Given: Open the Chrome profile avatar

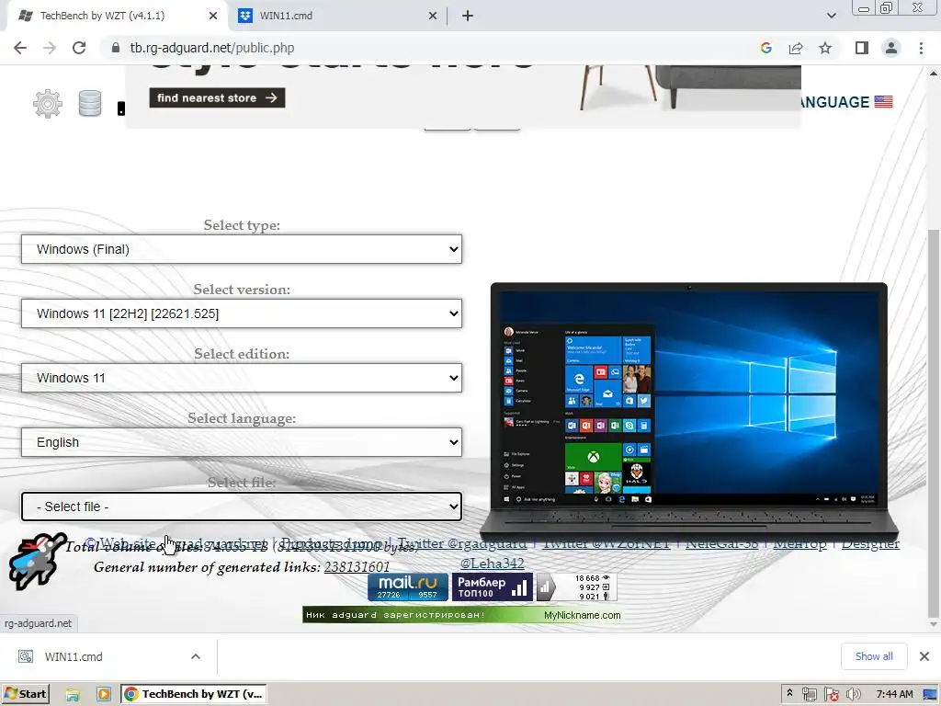Looking at the screenshot, I should coord(891,48).
